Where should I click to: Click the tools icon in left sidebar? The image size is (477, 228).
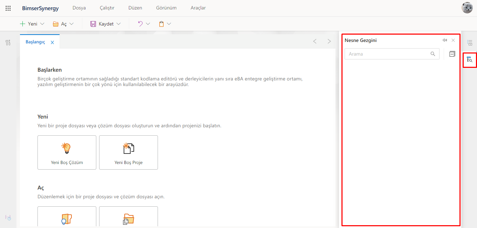point(8,43)
